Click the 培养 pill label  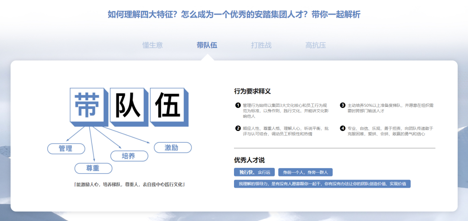tap(129, 156)
